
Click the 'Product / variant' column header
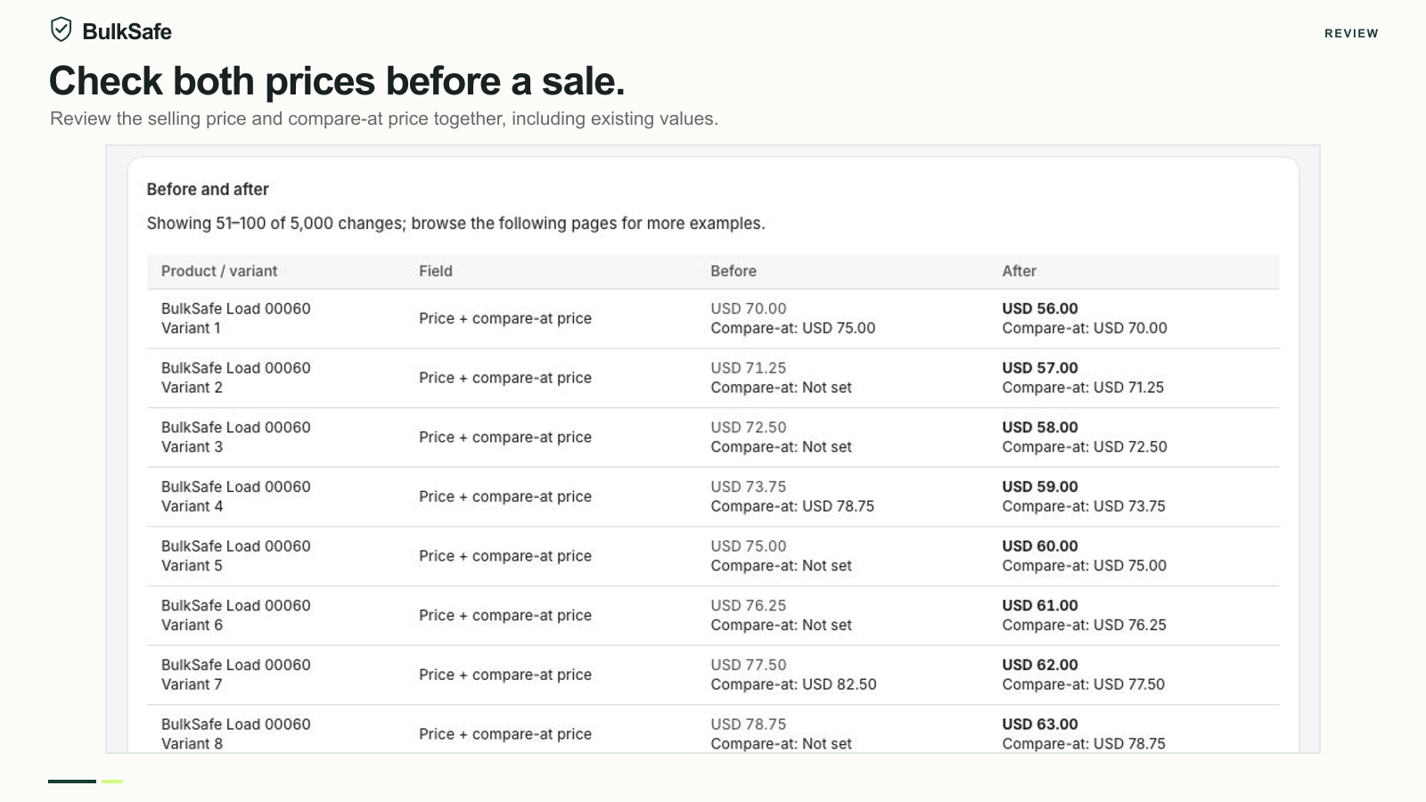click(x=219, y=271)
